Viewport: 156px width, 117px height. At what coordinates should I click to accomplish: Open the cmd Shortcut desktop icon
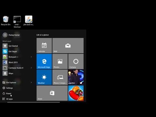[x=17, y=22]
